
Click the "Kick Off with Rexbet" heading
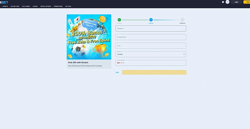click(78, 62)
